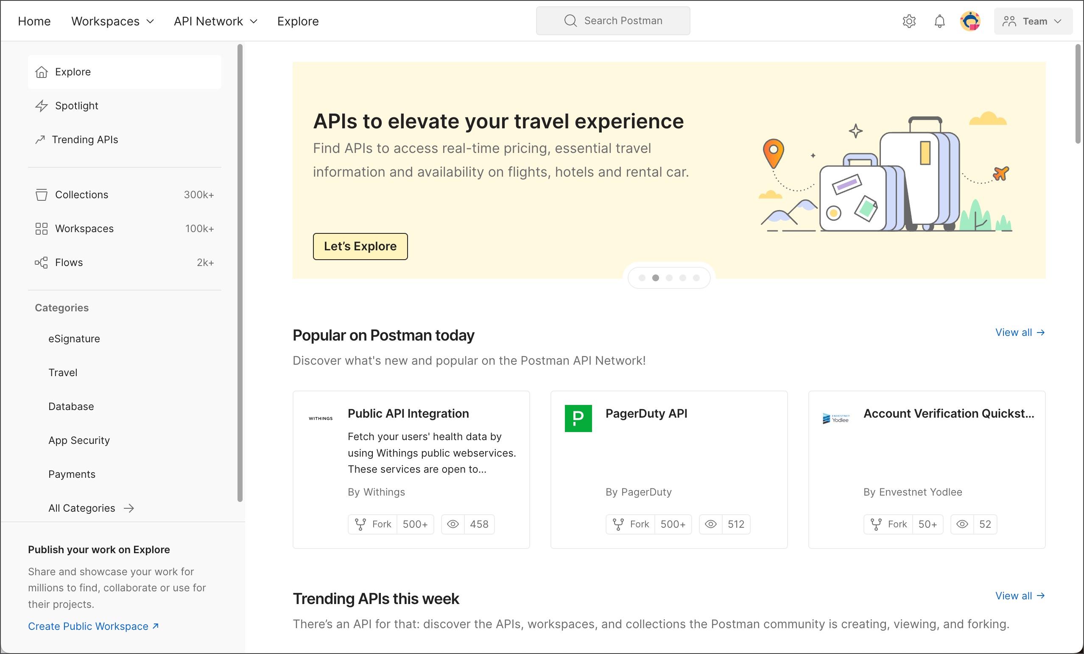Open the Team dropdown

click(1033, 21)
